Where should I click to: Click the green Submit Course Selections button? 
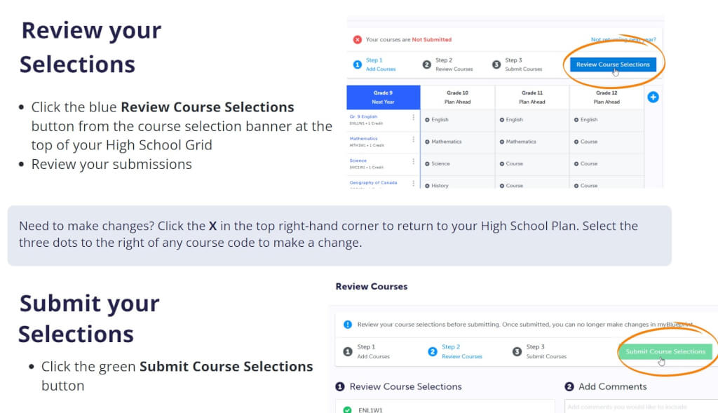[665, 351]
